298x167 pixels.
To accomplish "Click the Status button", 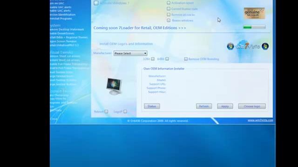I will [152, 106].
